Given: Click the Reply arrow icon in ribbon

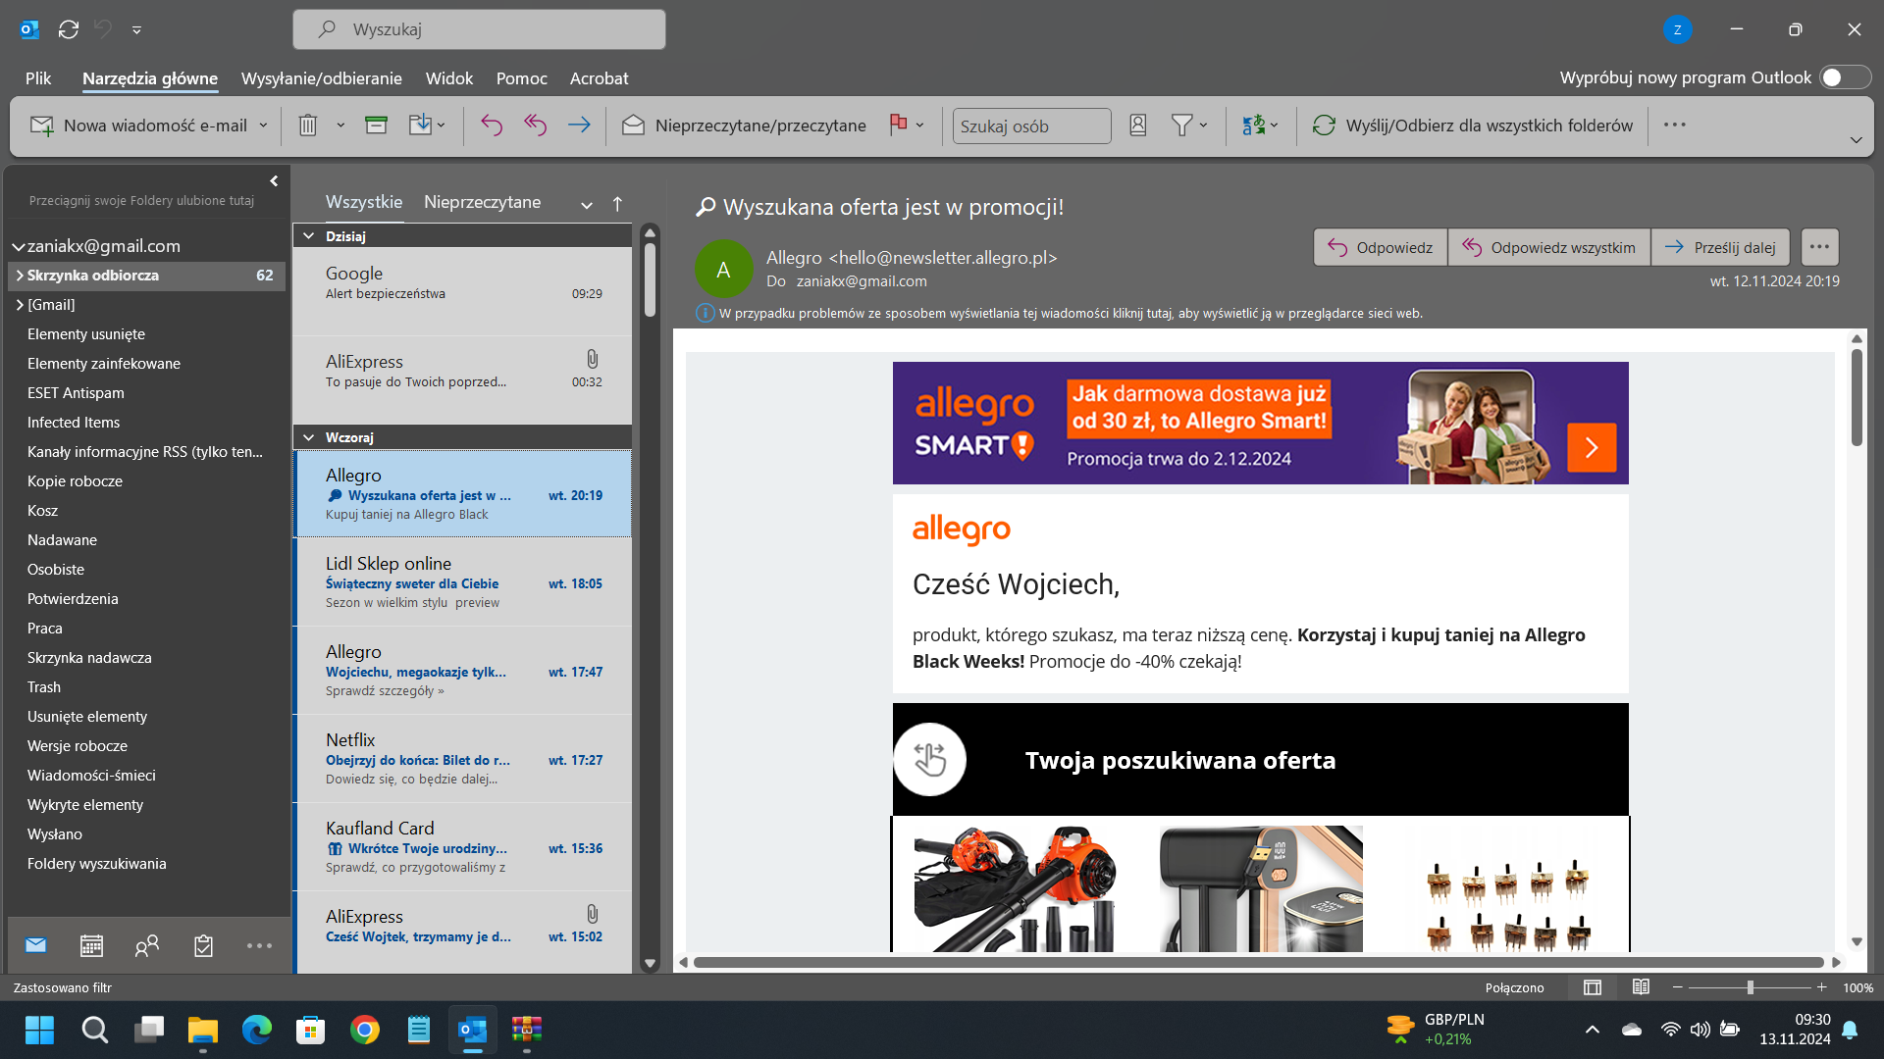Looking at the screenshot, I should point(492,126).
